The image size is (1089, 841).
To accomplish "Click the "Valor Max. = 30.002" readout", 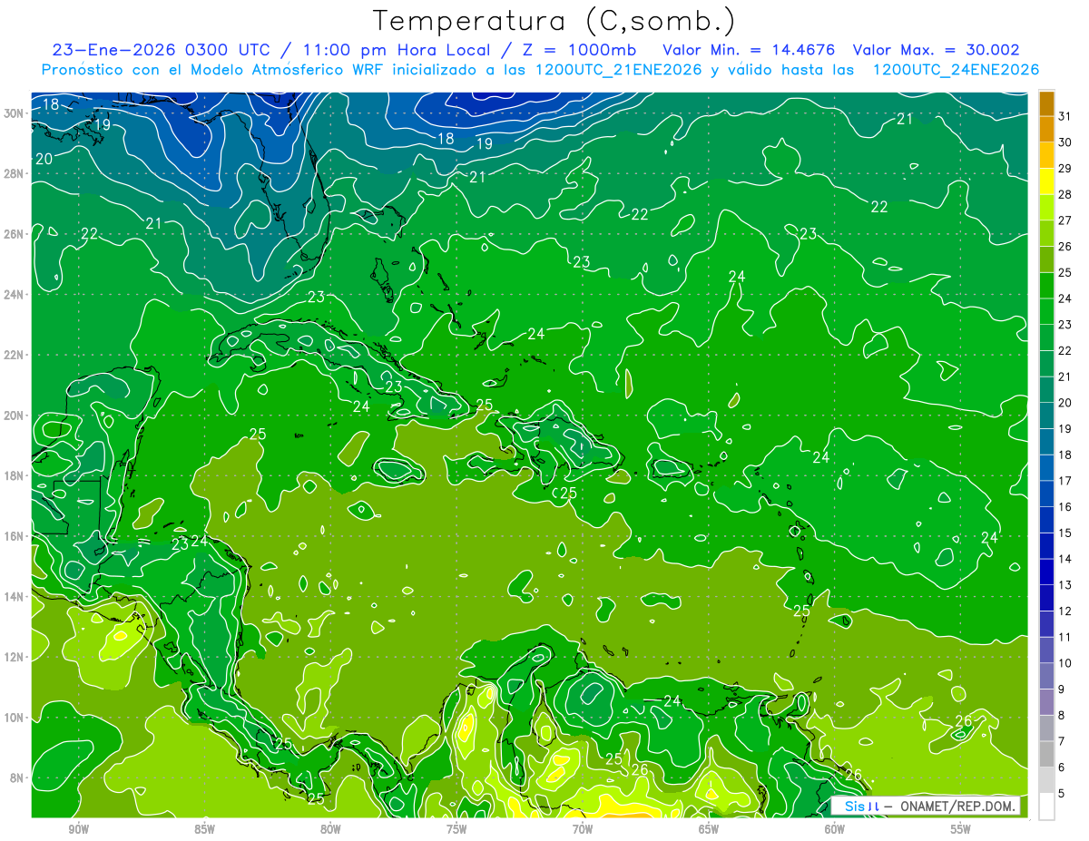I will tap(937, 51).
